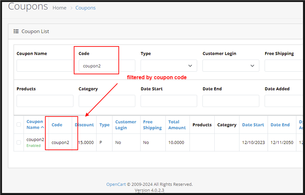Click the Coupon Name sort arrow
Screen dimensions: 305x195
(42, 127)
